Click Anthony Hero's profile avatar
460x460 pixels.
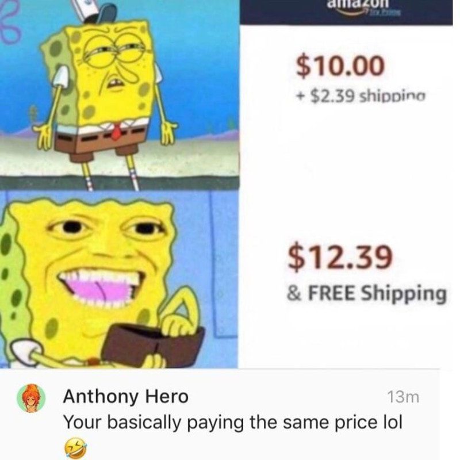31,398
